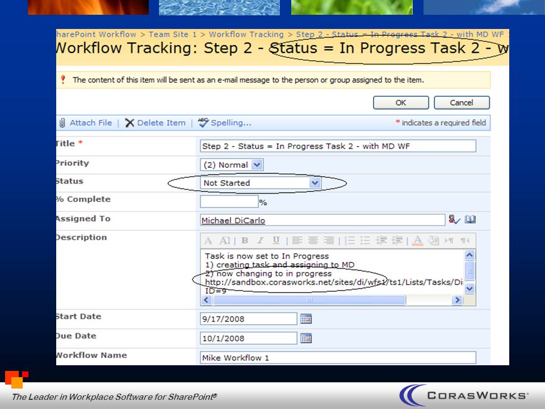Screen dimensions: 545x409
Task: Open the Workflow Tracking breadcrumb link
Action: 246,35
